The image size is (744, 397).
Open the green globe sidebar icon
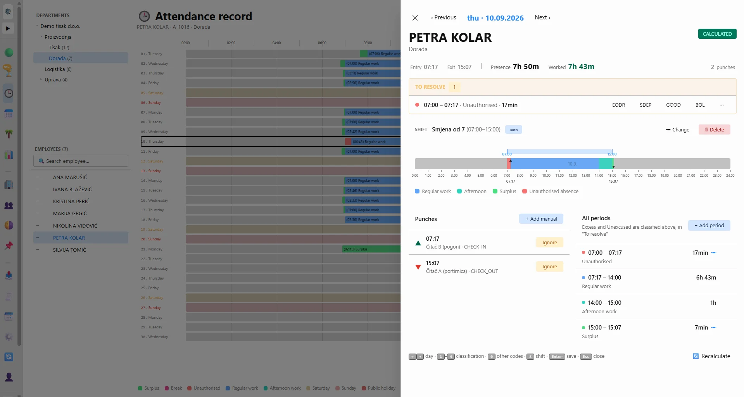click(x=9, y=52)
